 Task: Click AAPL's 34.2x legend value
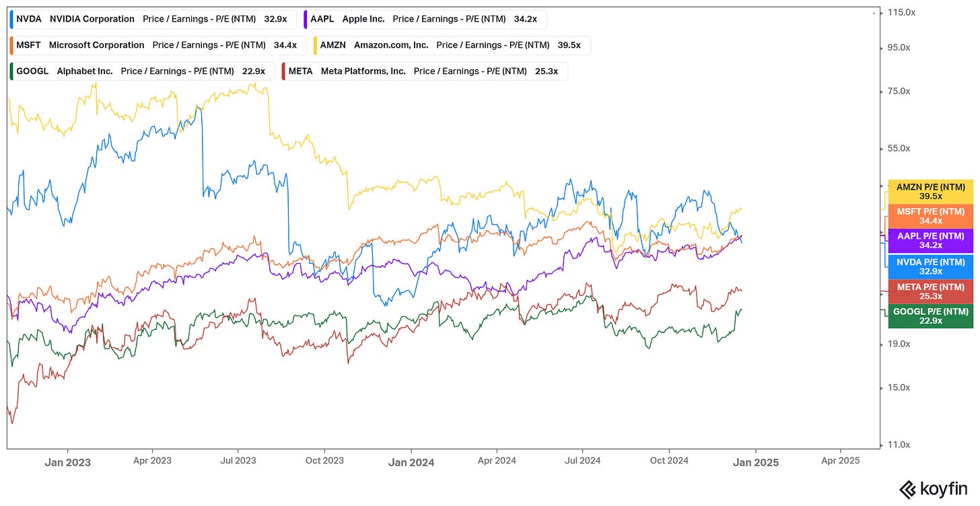coord(525,19)
